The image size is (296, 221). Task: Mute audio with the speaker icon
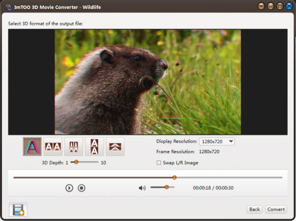(142, 188)
